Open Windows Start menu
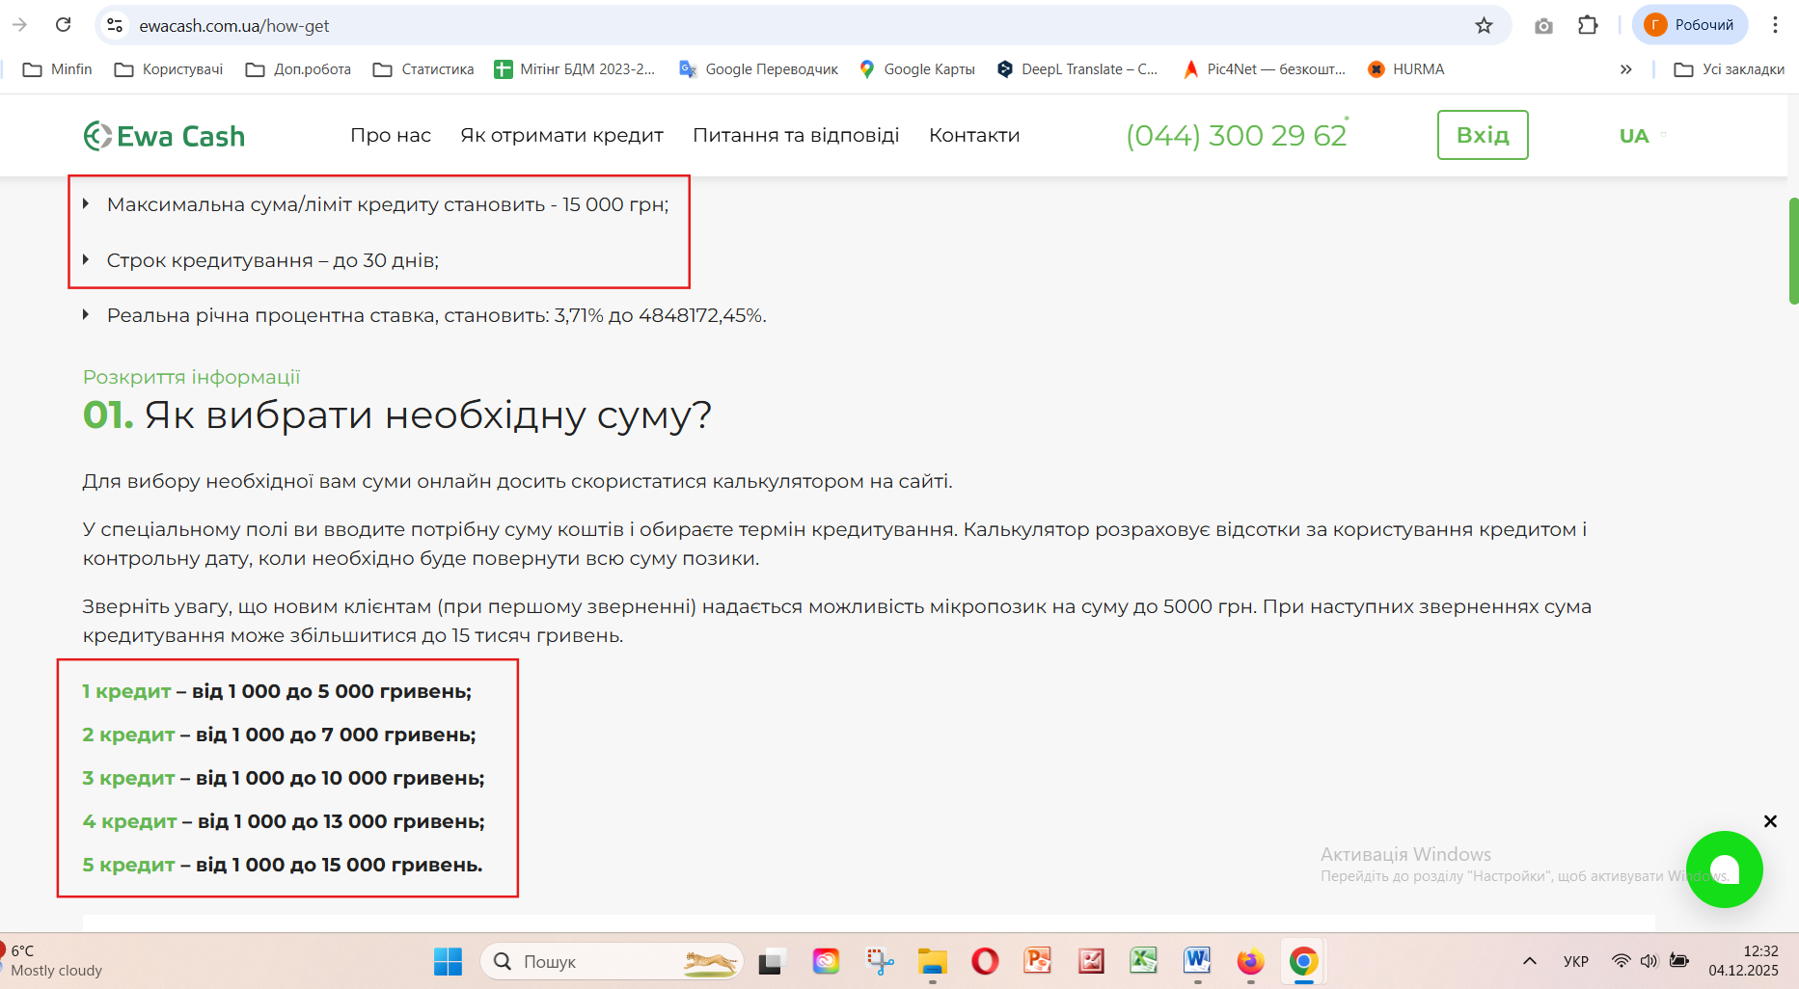 point(448,961)
